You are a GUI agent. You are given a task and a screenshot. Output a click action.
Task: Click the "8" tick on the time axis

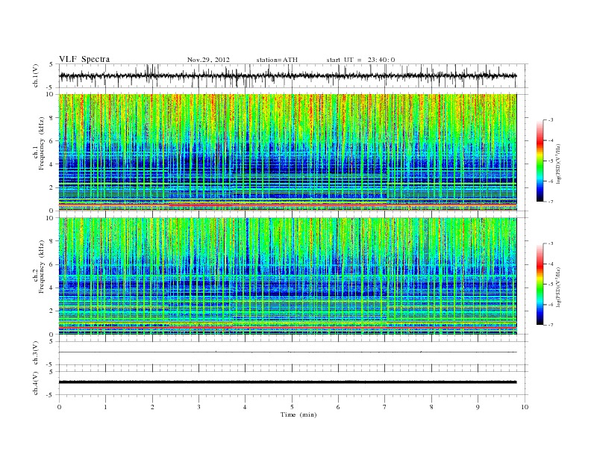point(431,407)
